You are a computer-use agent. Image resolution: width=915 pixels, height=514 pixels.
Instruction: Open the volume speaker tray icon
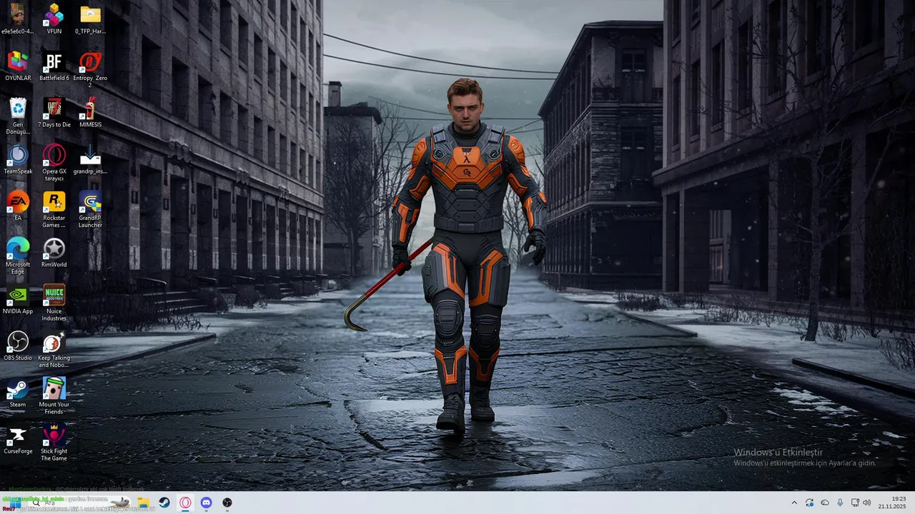[867, 503]
